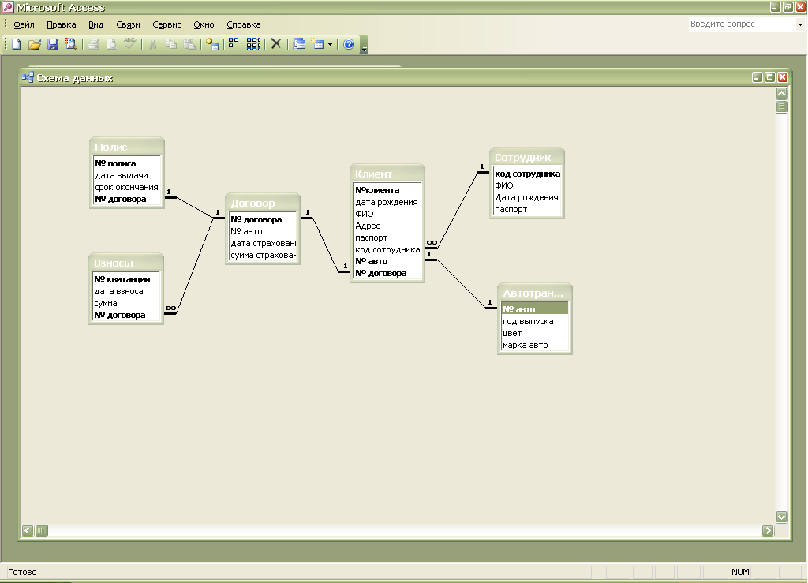Show all relationships icon
Screen dimensions: 808x583
253,44
